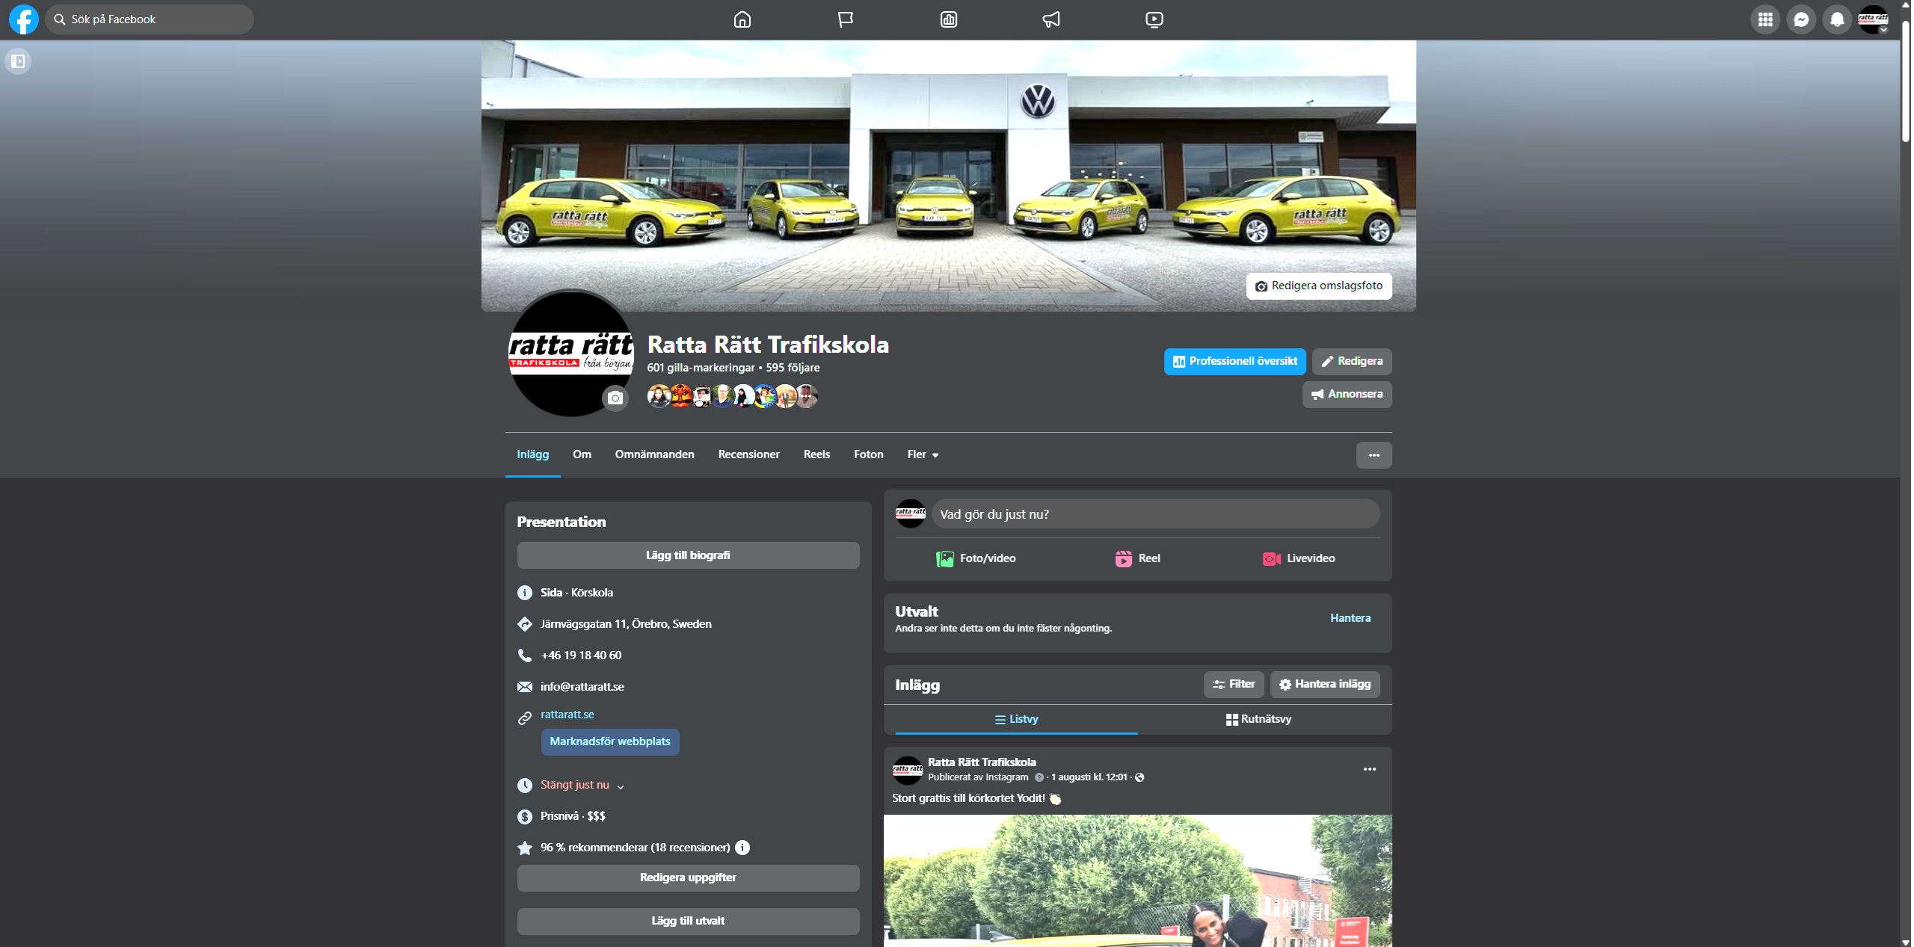Image resolution: width=1914 pixels, height=947 pixels.
Task: Click Lägg till biografi button
Action: coord(688,555)
